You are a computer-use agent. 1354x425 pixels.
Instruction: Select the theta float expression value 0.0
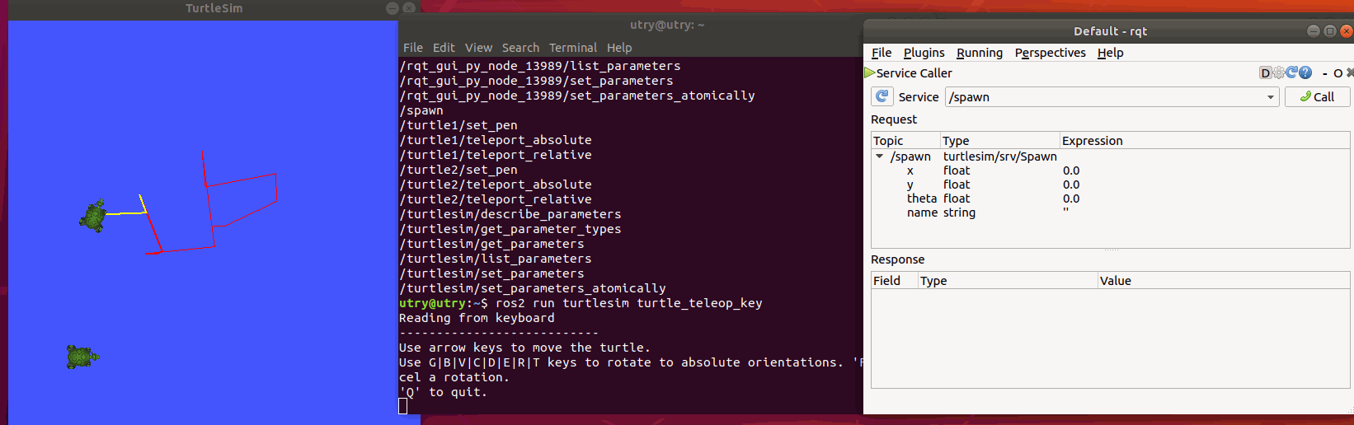(1071, 198)
